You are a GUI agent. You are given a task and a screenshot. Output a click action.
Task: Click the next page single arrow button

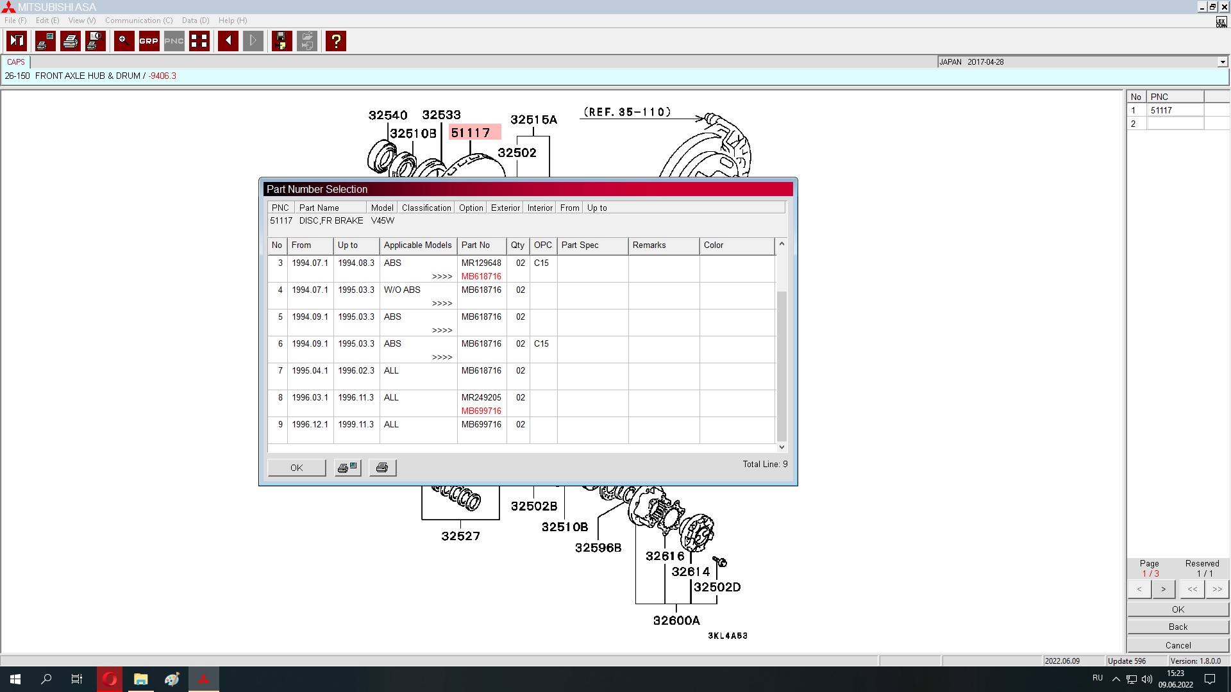coord(1163,589)
